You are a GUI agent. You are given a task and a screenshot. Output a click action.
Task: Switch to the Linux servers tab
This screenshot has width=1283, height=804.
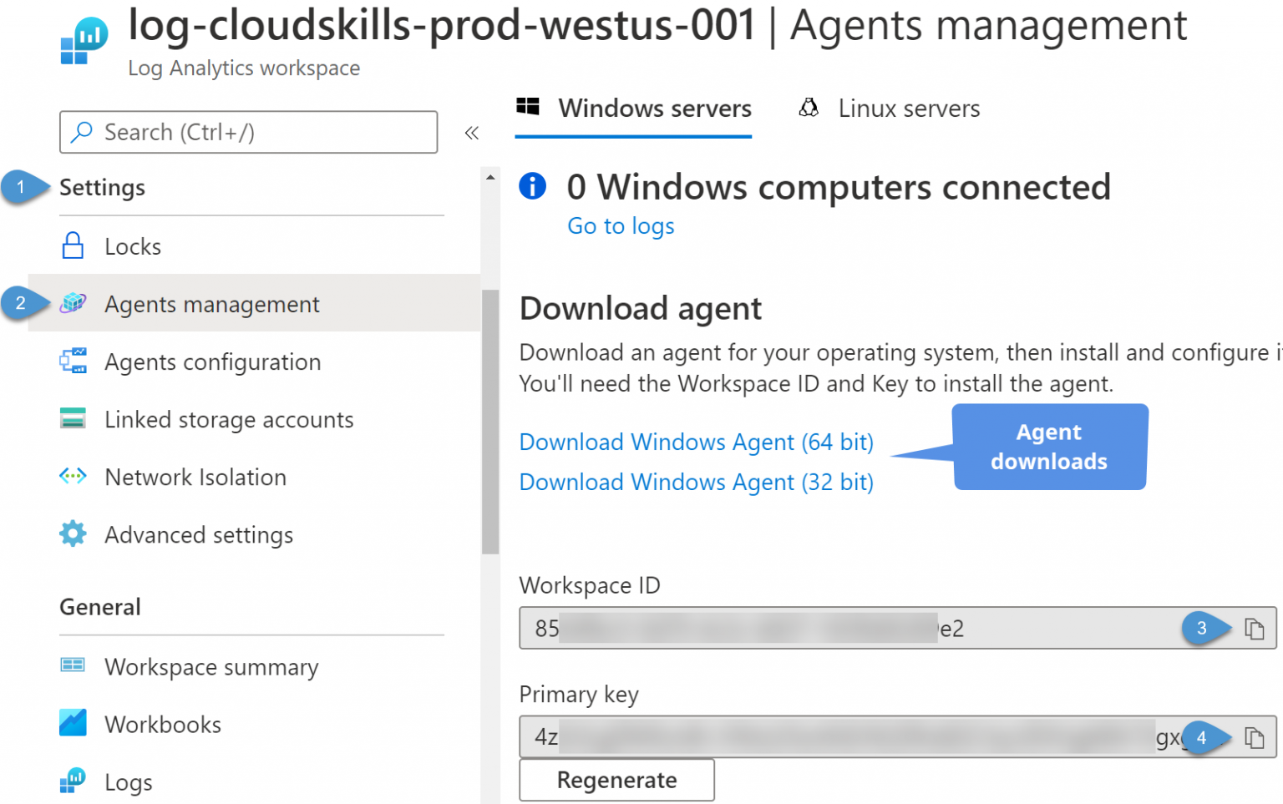click(x=909, y=108)
